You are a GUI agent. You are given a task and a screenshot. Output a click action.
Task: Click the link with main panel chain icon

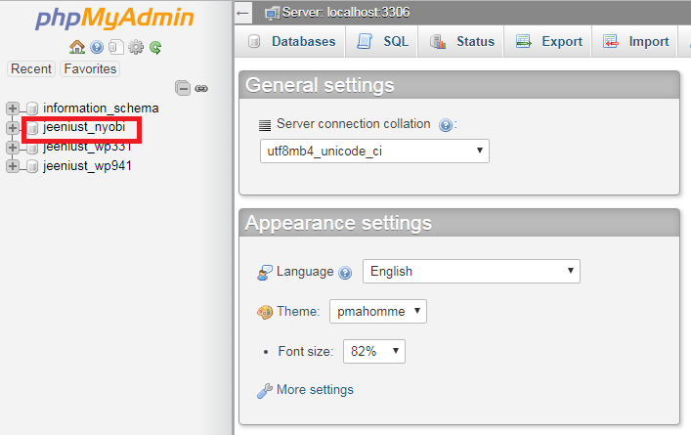[201, 88]
